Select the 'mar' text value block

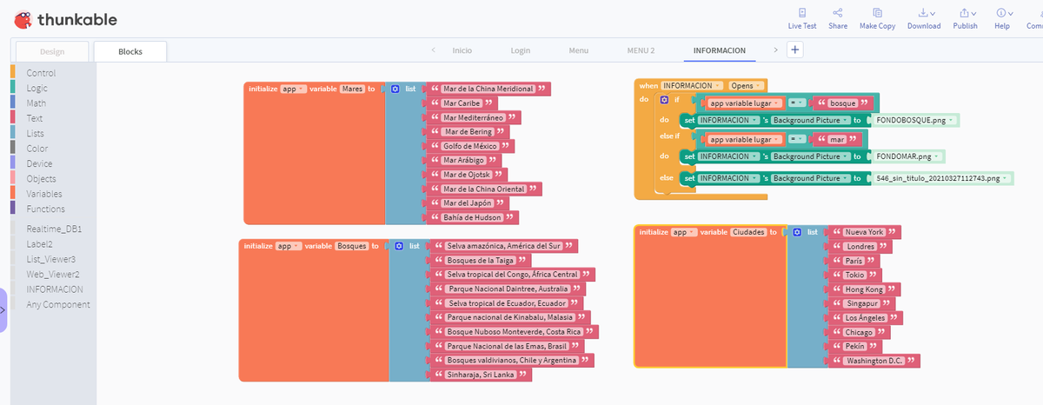click(837, 139)
